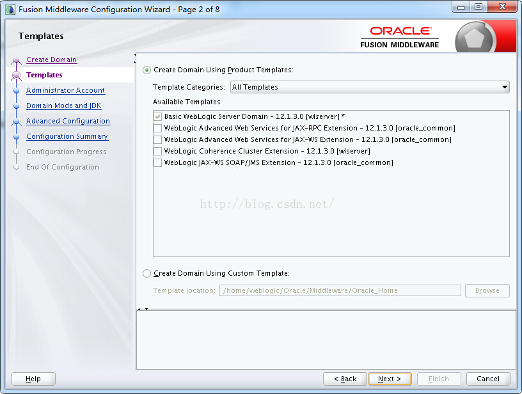The height and width of the screenshot is (394, 522).
Task: Click the disabled Finish button
Action: pos(439,379)
